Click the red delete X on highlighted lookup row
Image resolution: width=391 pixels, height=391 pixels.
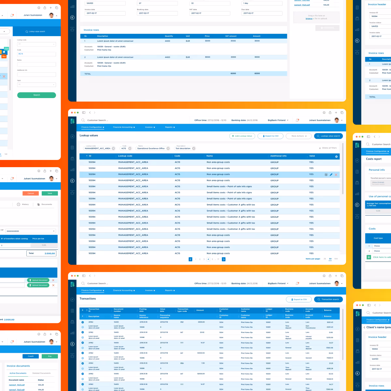pos(336,175)
